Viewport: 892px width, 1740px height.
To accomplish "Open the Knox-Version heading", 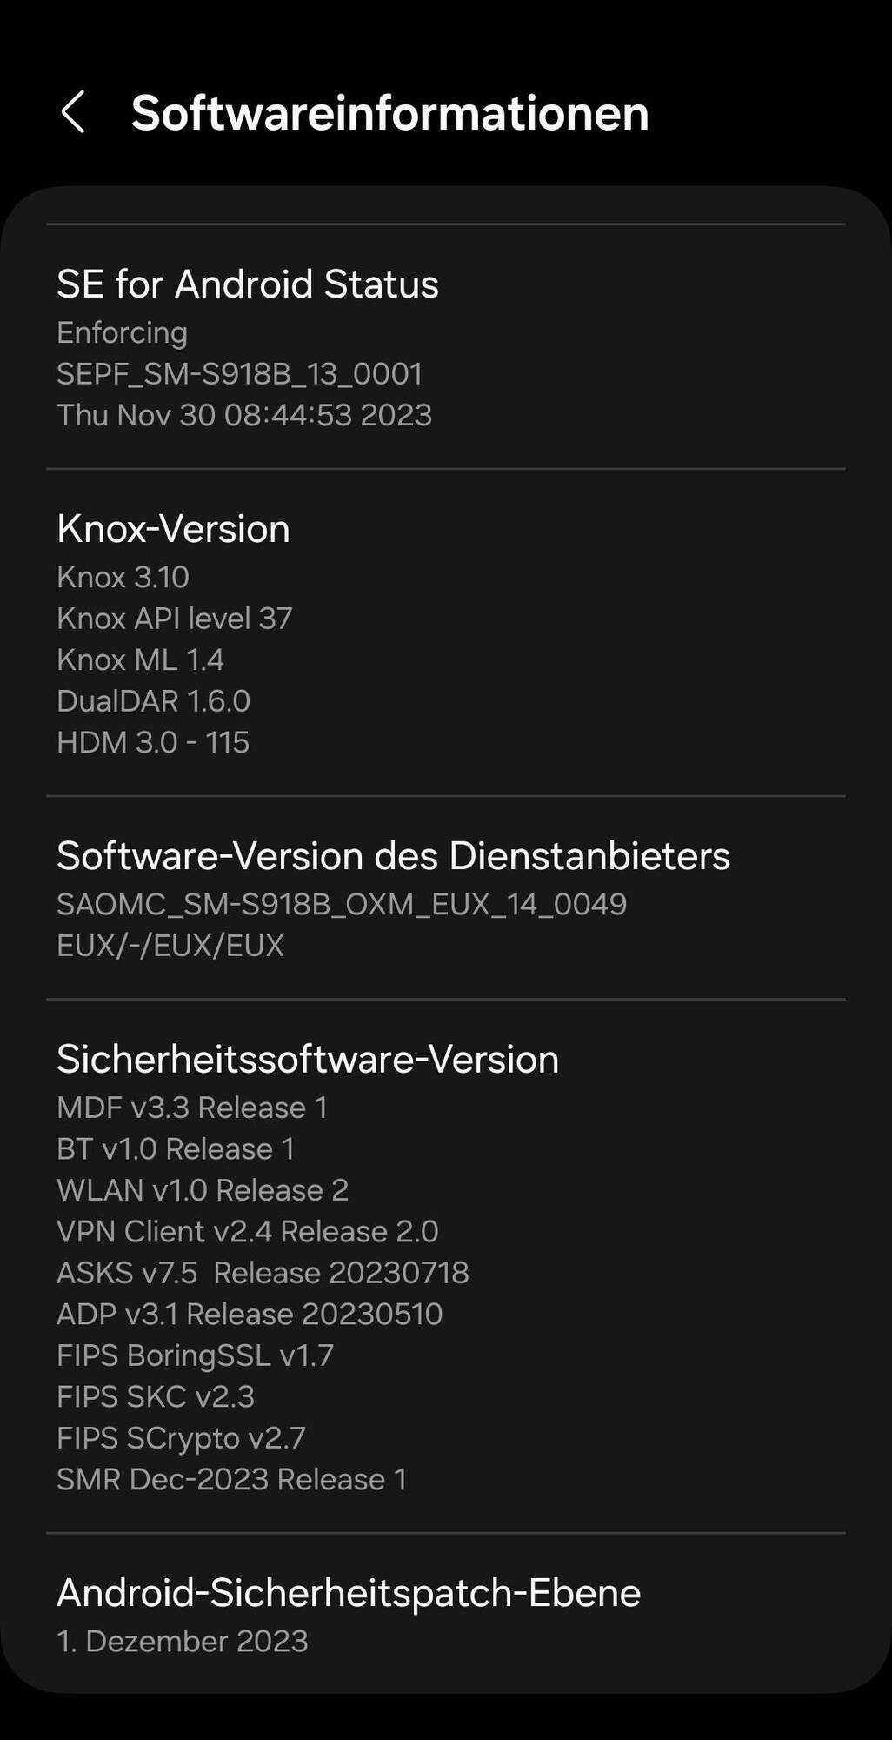I will tap(173, 529).
